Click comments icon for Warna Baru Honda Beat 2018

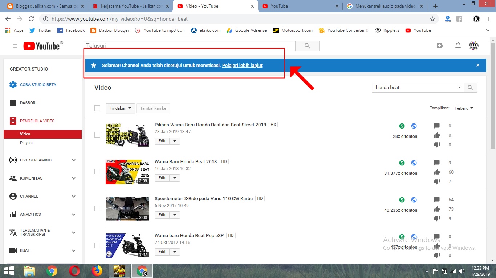pyautogui.click(x=437, y=163)
